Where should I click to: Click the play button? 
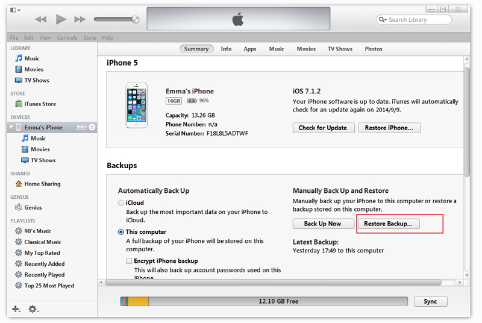point(61,19)
